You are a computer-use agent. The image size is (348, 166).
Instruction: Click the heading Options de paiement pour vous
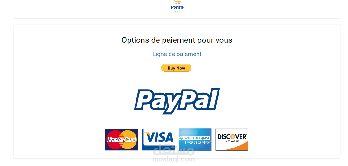177,40
